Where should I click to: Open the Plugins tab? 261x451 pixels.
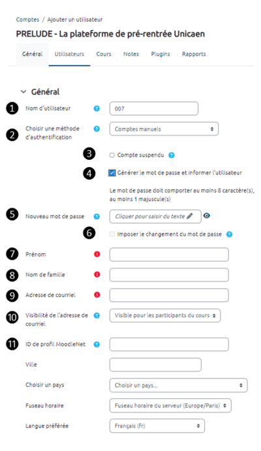click(161, 54)
